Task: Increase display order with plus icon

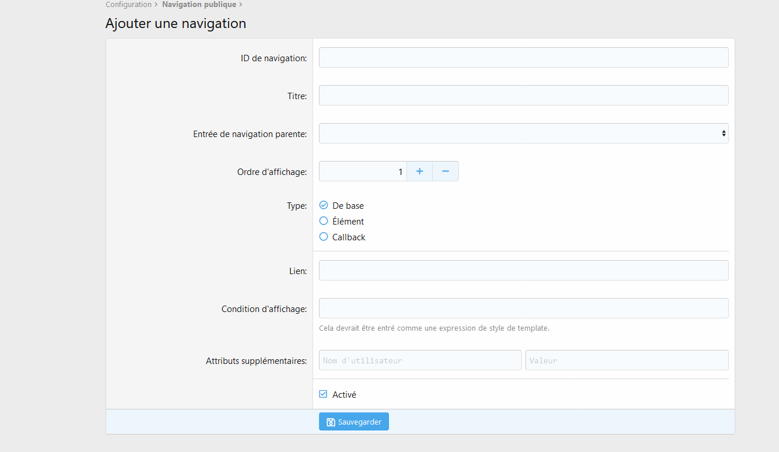Action: click(419, 171)
